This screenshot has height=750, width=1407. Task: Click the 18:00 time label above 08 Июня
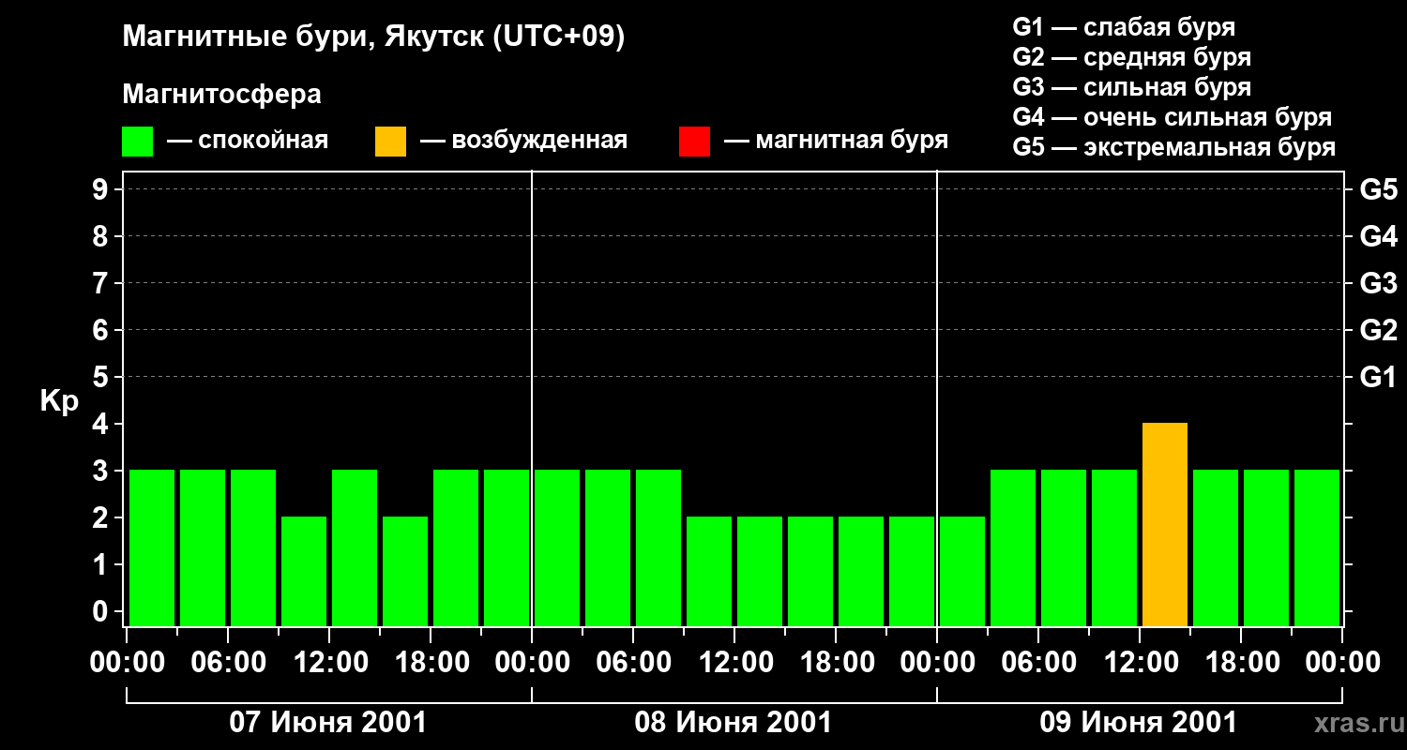(x=836, y=663)
